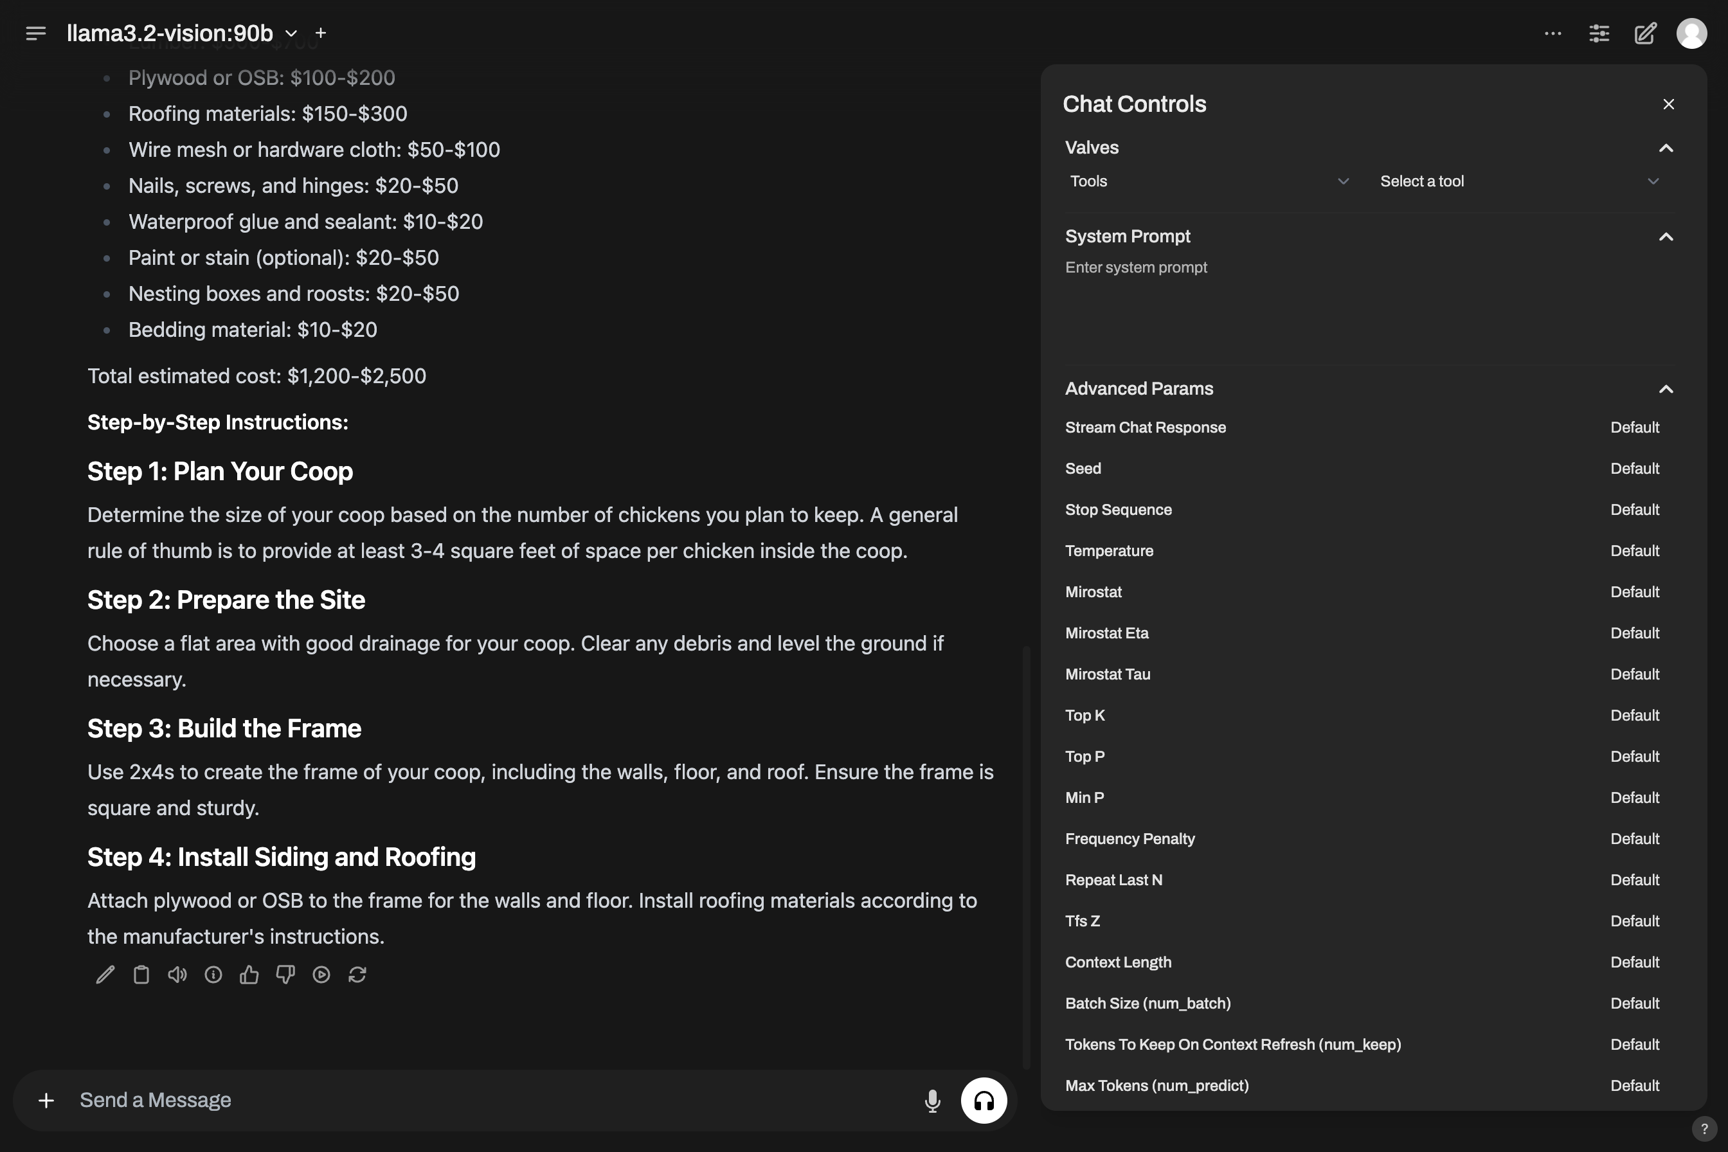
Task: Click the thumbs up icon
Action: pyautogui.click(x=249, y=974)
